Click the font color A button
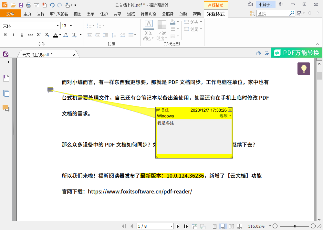 [x=56, y=35]
